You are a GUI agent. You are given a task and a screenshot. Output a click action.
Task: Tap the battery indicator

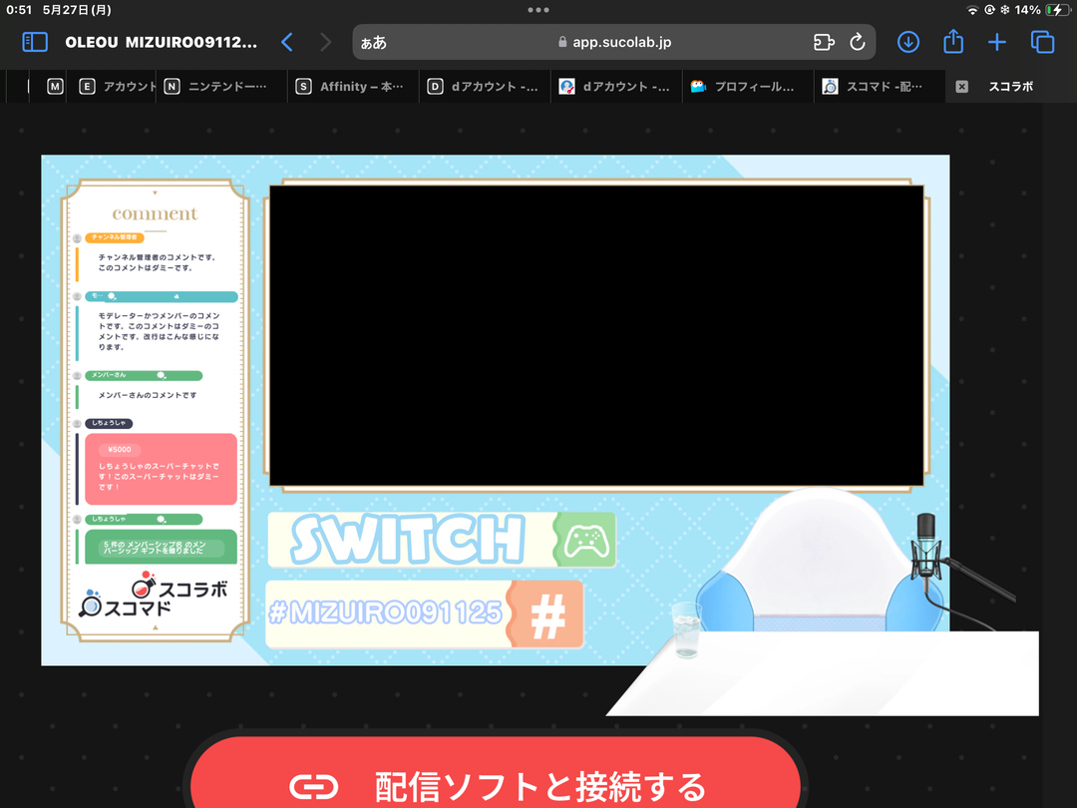(x=1056, y=10)
